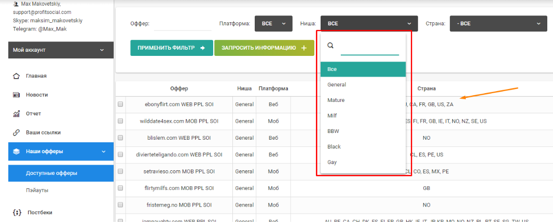The height and width of the screenshot is (222, 553).
Task: Click the divierteteligando.com WEB PPL SOI cell
Action: click(x=179, y=154)
